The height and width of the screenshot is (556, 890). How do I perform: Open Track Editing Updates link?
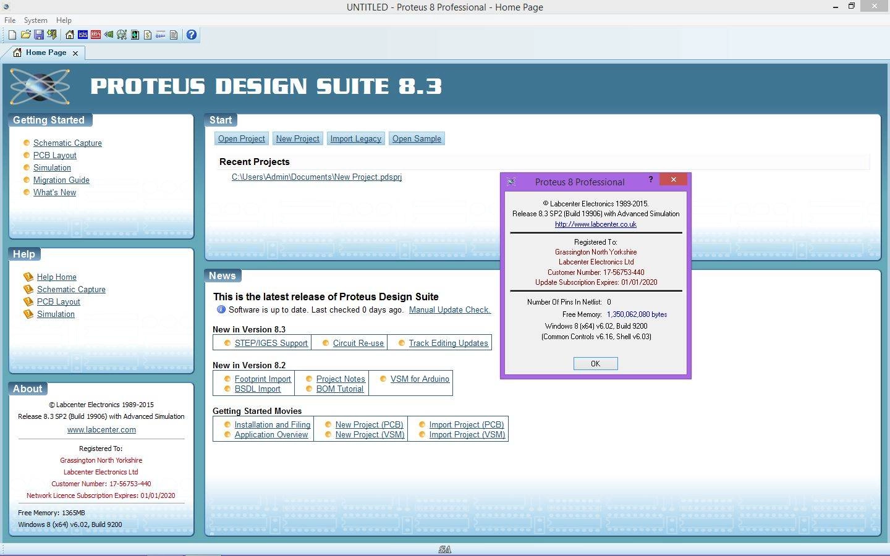tap(448, 343)
